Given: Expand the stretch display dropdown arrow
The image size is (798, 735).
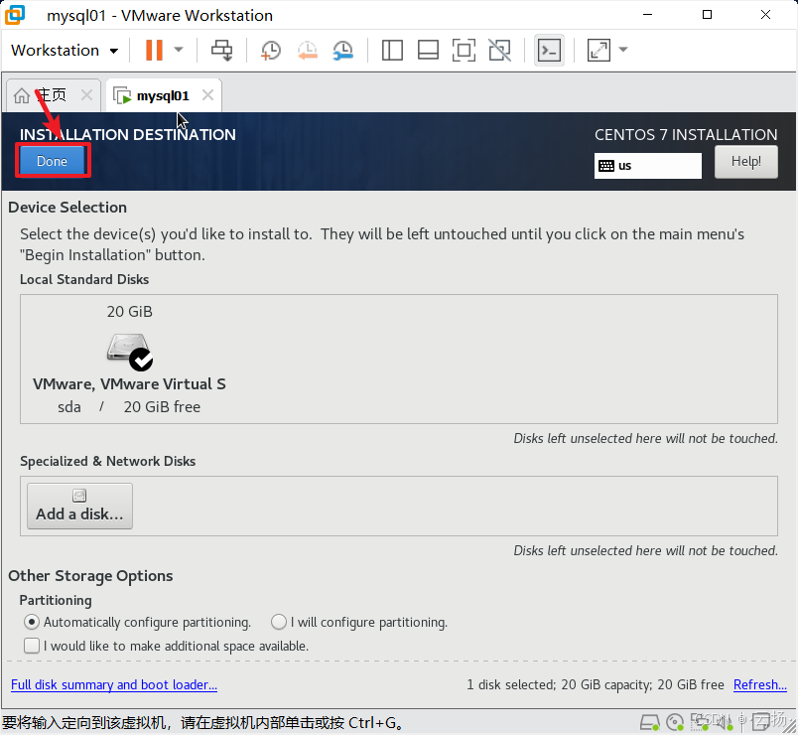Looking at the screenshot, I should (623, 50).
